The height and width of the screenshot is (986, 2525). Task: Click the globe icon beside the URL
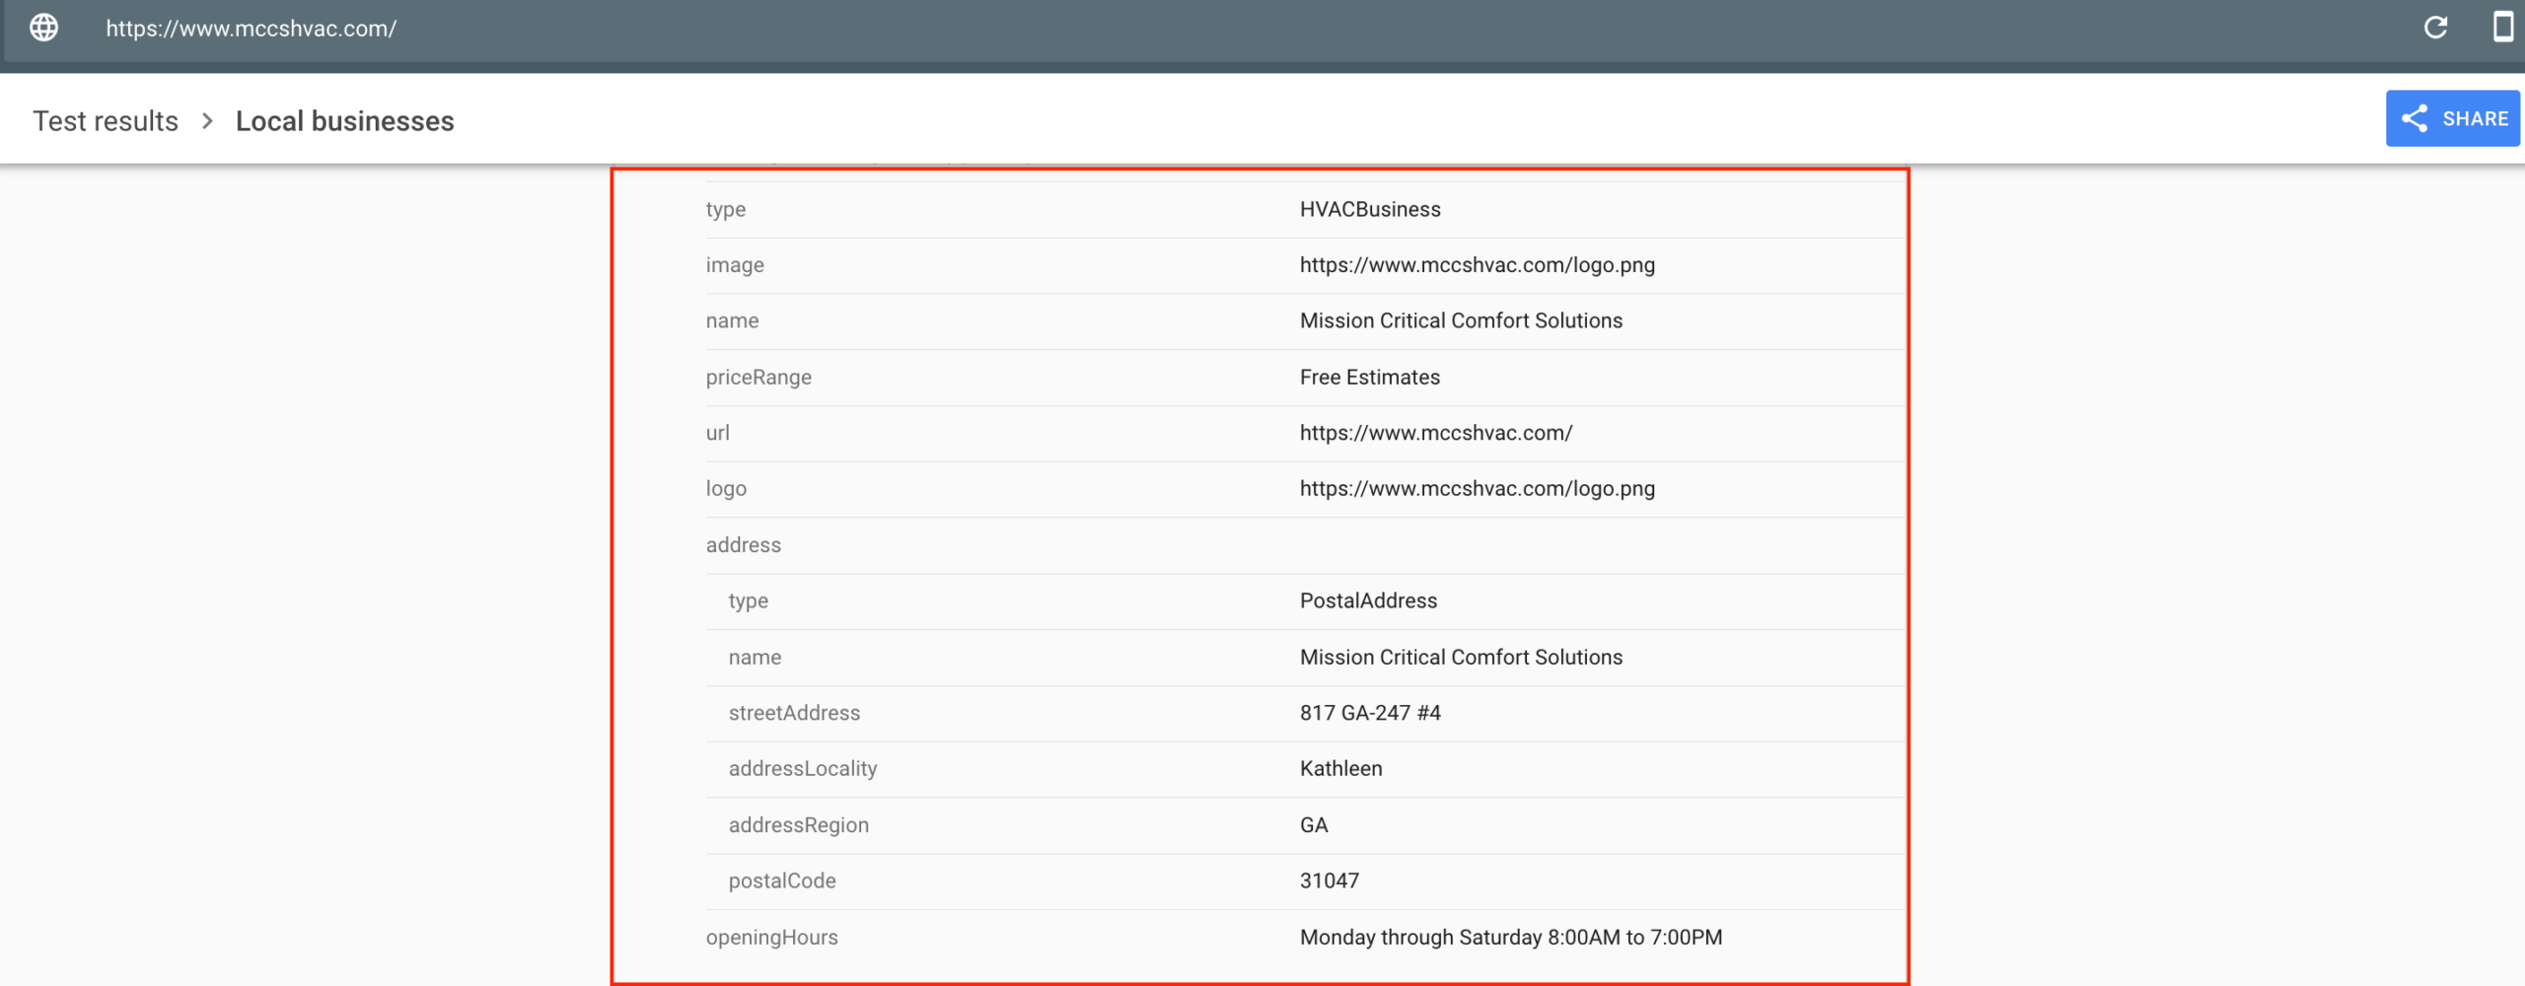coord(43,28)
